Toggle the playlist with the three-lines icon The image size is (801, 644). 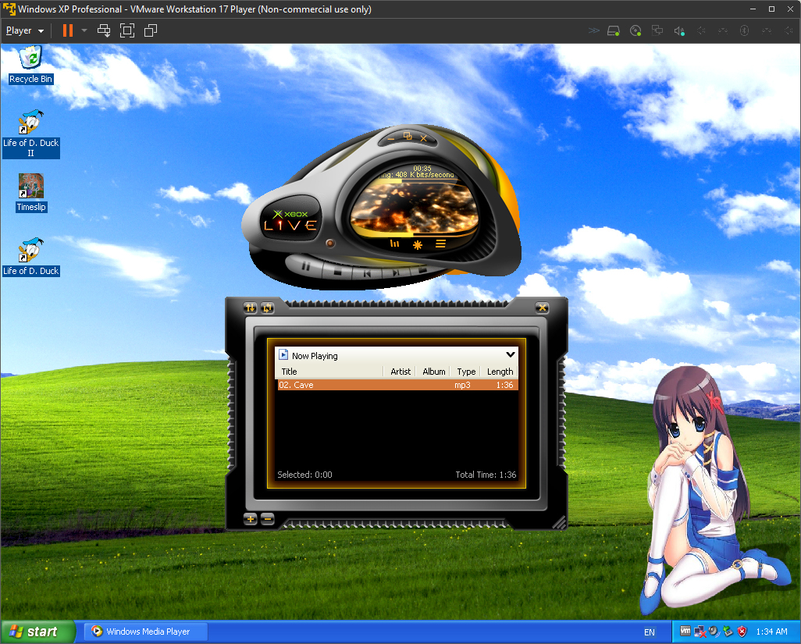pyautogui.click(x=441, y=244)
